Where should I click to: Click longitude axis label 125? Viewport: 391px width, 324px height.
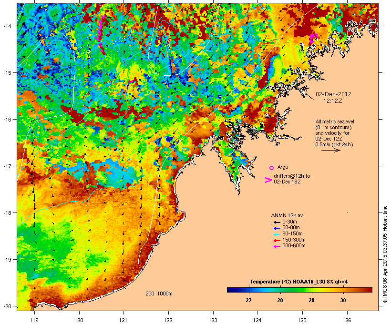click(302, 320)
